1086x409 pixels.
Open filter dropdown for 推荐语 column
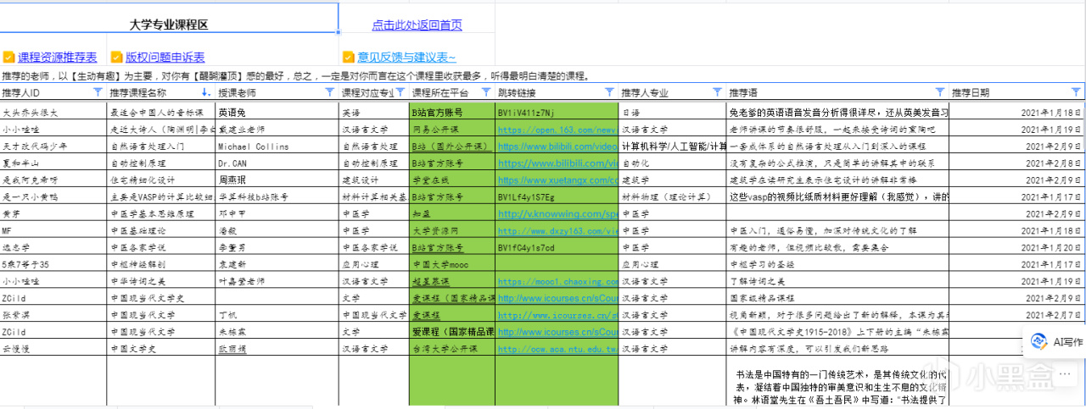click(x=939, y=92)
